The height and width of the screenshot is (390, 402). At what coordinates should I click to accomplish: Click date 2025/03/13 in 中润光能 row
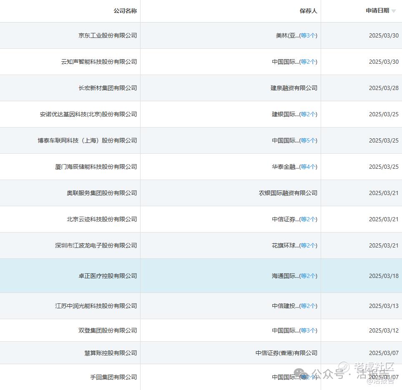pos(384,306)
